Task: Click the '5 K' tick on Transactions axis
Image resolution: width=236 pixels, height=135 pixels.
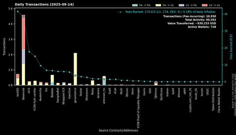Action: tap(10, 9)
